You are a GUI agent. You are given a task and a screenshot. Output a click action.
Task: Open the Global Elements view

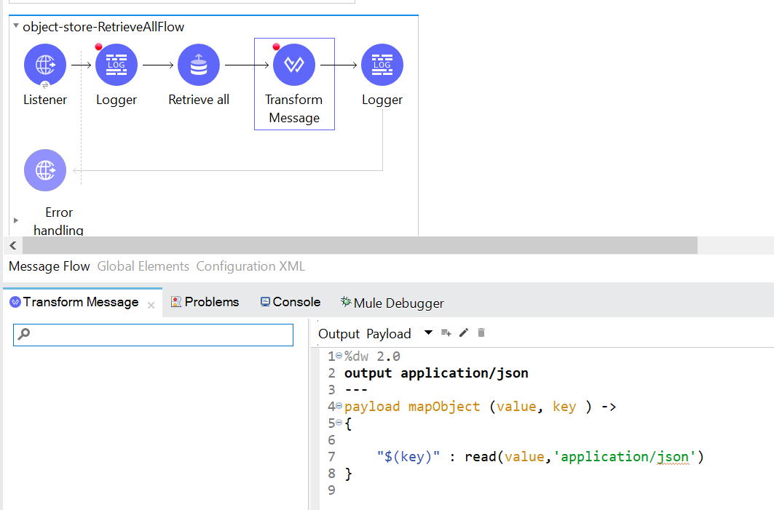pyautogui.click(x=143, y=266)
